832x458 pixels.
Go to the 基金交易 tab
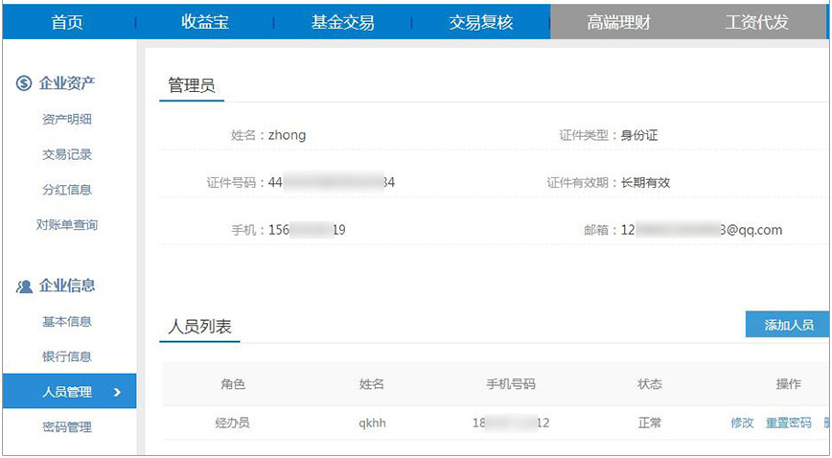point(342,22)
